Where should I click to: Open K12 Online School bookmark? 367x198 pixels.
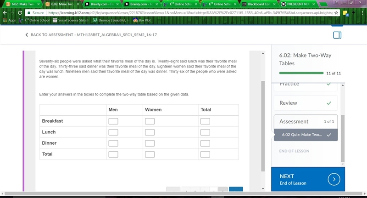point(34,20)
